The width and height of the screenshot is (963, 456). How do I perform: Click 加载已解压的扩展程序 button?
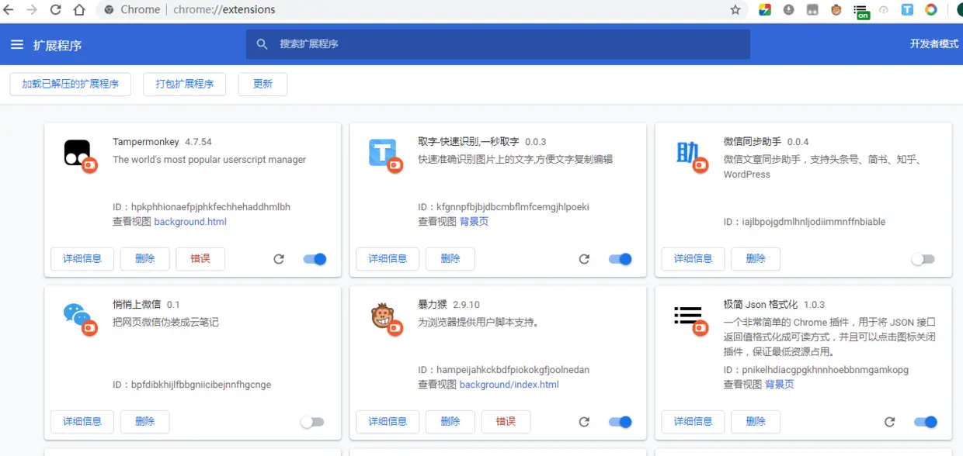tap(70, 85)
